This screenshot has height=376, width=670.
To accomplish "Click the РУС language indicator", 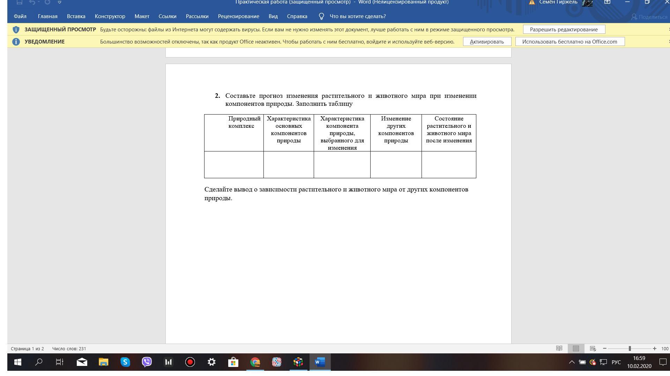I will (616, 362).
